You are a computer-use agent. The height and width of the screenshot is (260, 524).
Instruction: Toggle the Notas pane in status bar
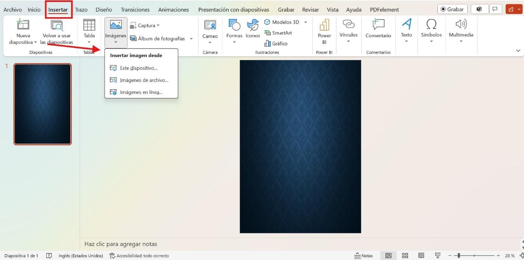[364, 255]
